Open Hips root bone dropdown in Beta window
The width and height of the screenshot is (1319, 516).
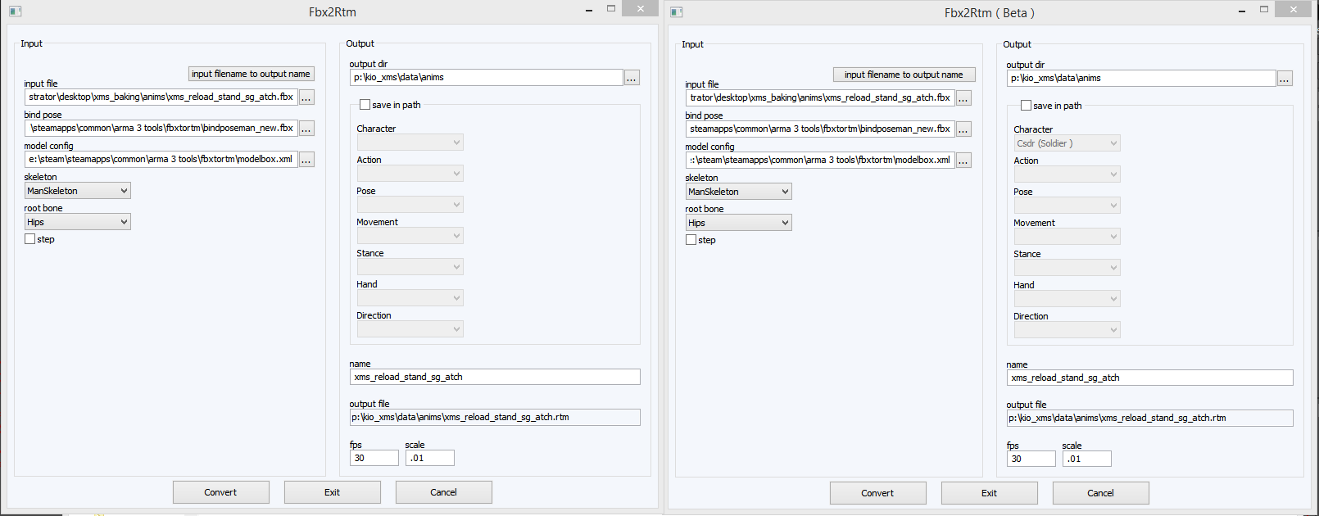739,223
